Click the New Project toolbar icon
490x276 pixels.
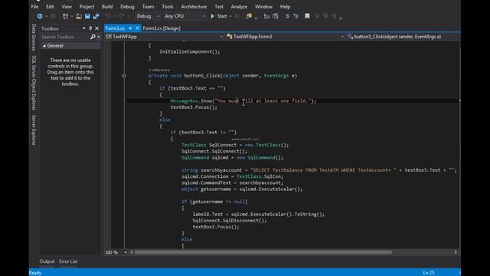(x=65, y=16)
